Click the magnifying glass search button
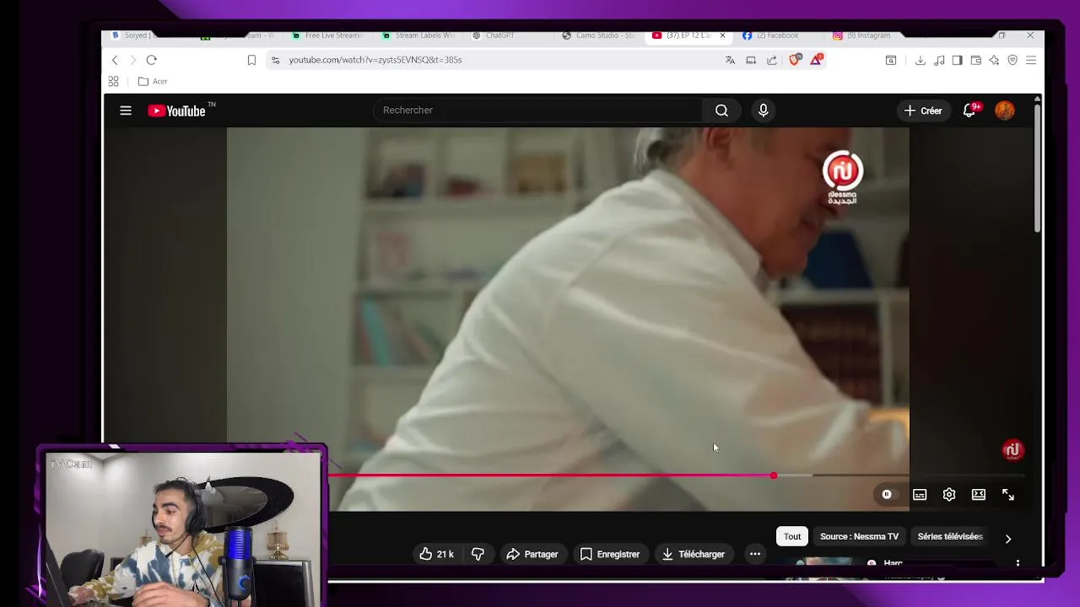 pos(721,110)
